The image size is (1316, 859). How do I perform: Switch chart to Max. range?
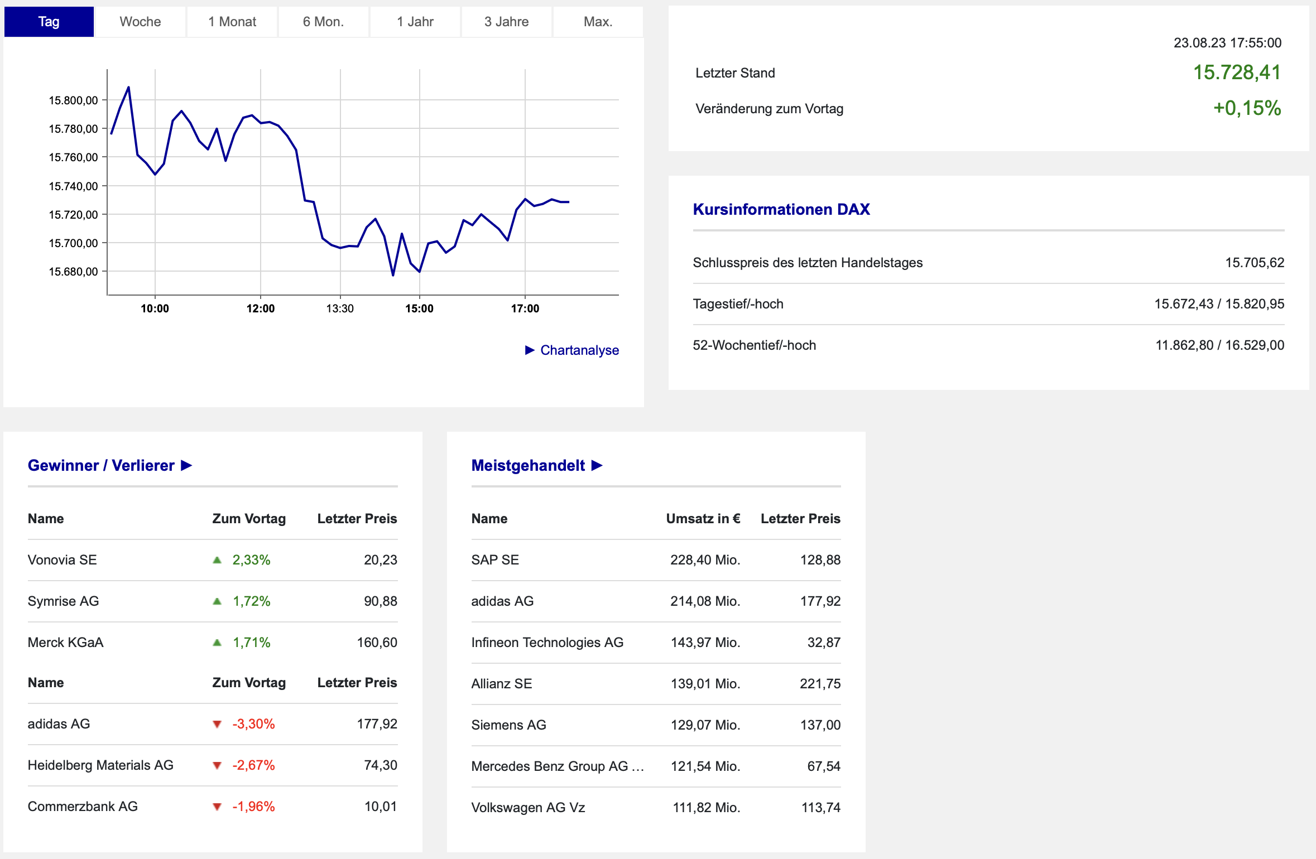(598, 22)
